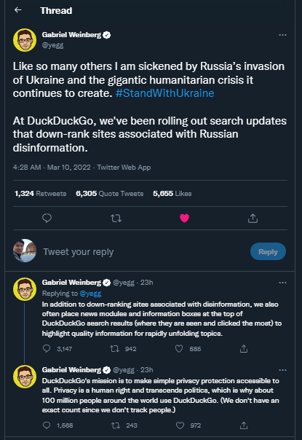
Task: Retweet the reply with 942 retweets
Action: [114, 349]
